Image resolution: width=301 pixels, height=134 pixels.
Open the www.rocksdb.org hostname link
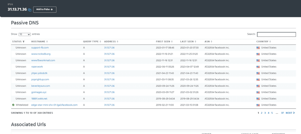pos(41,54)
